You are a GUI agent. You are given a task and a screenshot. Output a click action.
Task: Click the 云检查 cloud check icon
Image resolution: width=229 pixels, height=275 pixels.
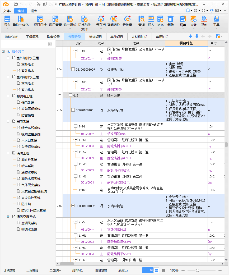127,19
